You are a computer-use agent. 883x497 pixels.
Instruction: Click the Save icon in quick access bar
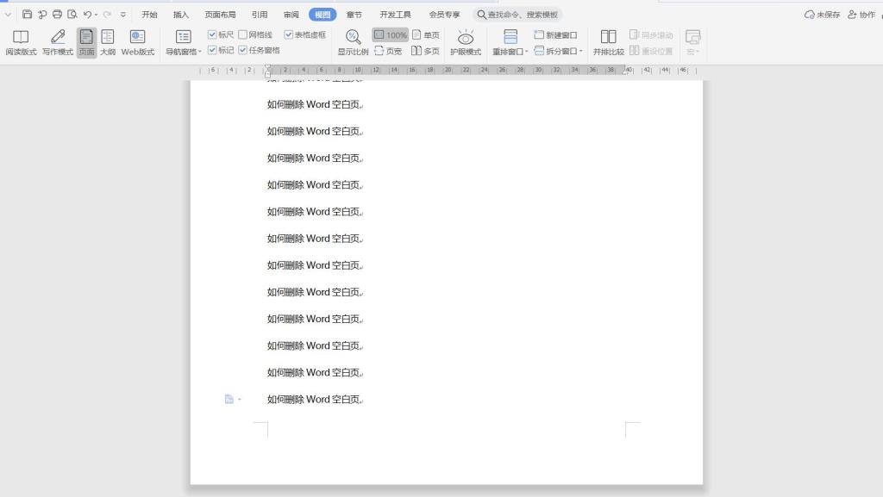click(x=27, y=14)
